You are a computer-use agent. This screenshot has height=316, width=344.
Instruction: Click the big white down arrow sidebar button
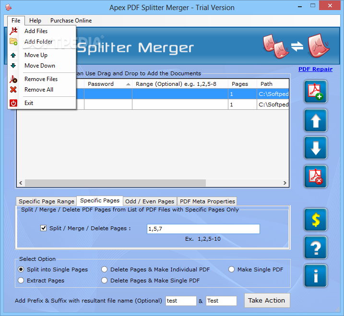(316, 148)
